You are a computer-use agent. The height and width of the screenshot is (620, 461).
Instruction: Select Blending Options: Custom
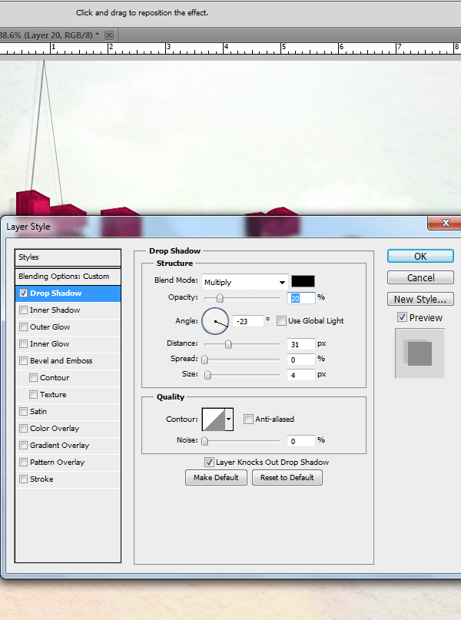pyautogui.click(x=68, y=277)
